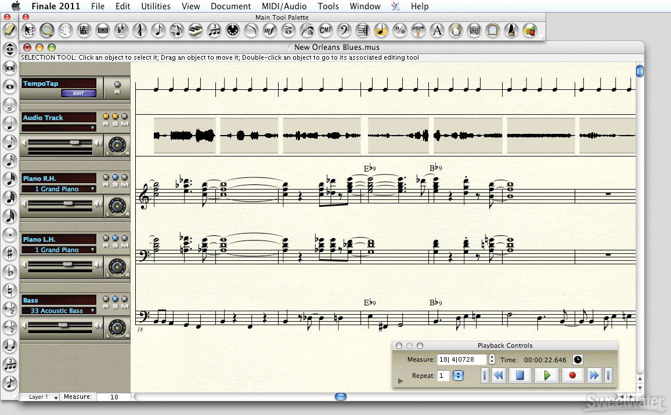Choose the Tuplet tool icon

(x=214, y=30)
